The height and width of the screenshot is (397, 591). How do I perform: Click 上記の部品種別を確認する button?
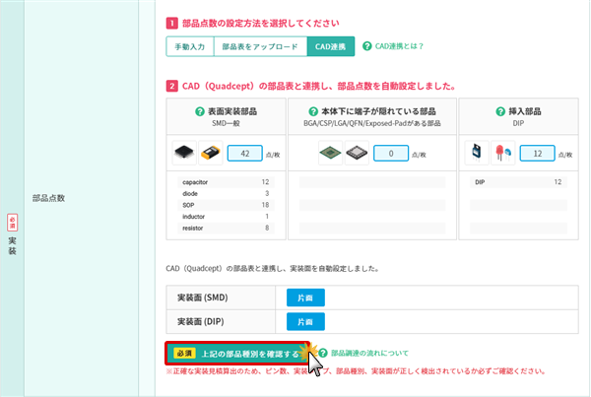click(237, 353)
